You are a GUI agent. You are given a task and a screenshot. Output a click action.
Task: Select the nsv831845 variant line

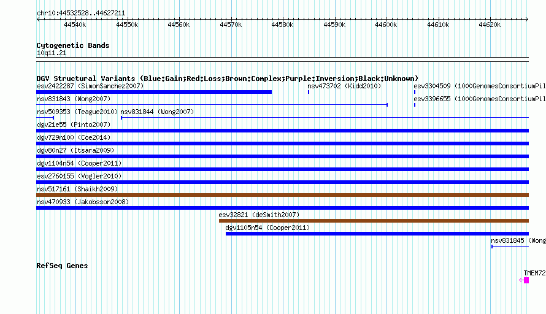510,247
